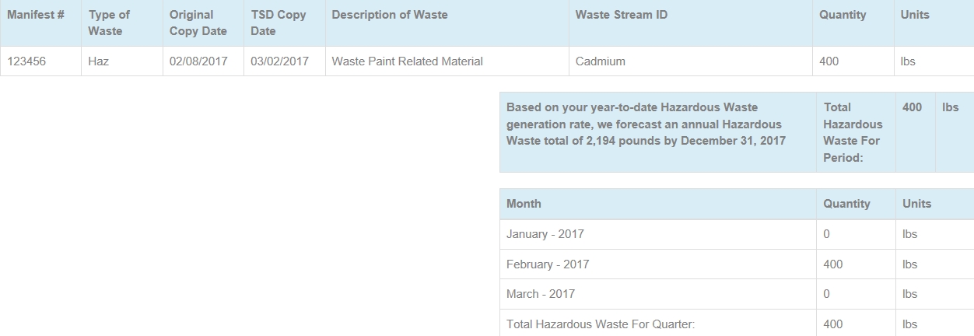This screenshot has width=974, height=336.
Task: Click the February - 2017 row
Action: click(x=736, y=264)
